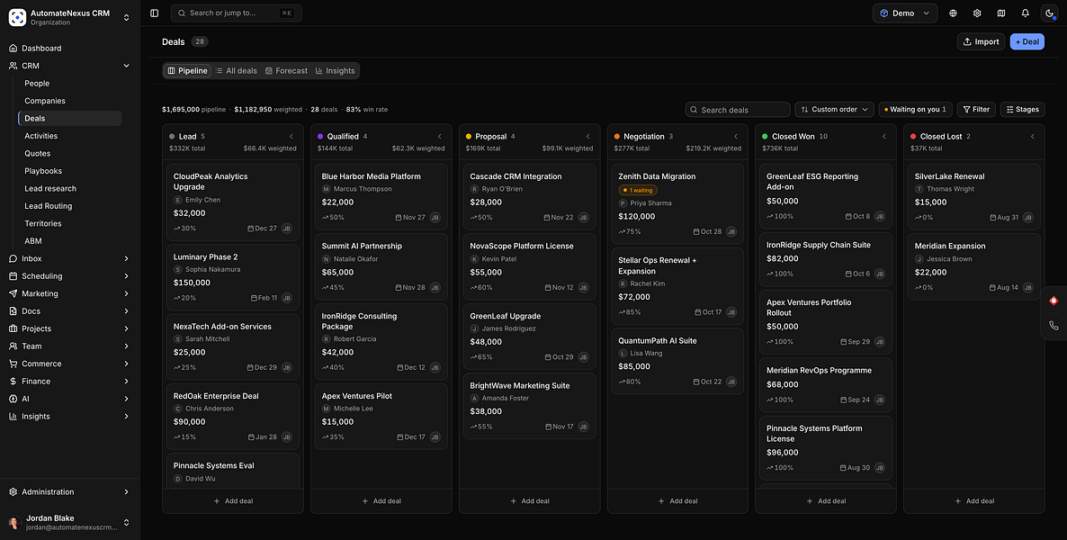Screen dimensions: 1067x540
Task: Switch to the All deals tab
Action: pos(236,71)
